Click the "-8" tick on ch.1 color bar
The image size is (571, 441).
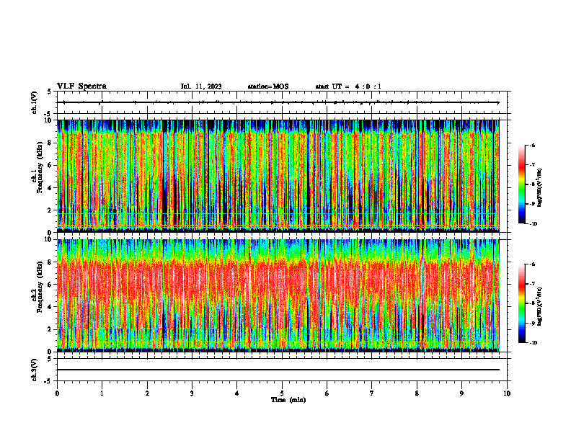[x=532, y=184]
